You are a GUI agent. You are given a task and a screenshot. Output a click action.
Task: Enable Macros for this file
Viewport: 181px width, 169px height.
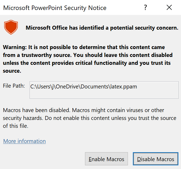[x=106, y=159]
